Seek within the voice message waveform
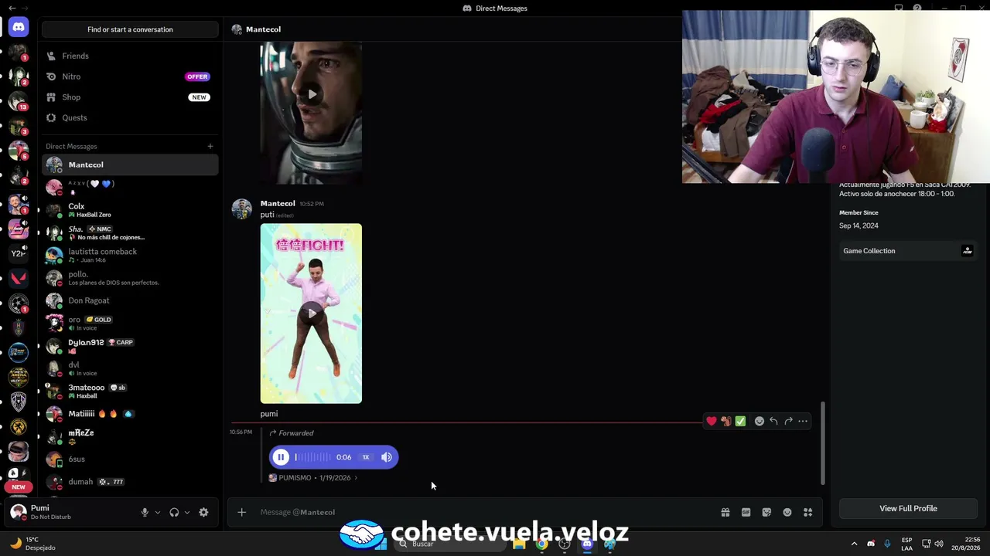 312,457
